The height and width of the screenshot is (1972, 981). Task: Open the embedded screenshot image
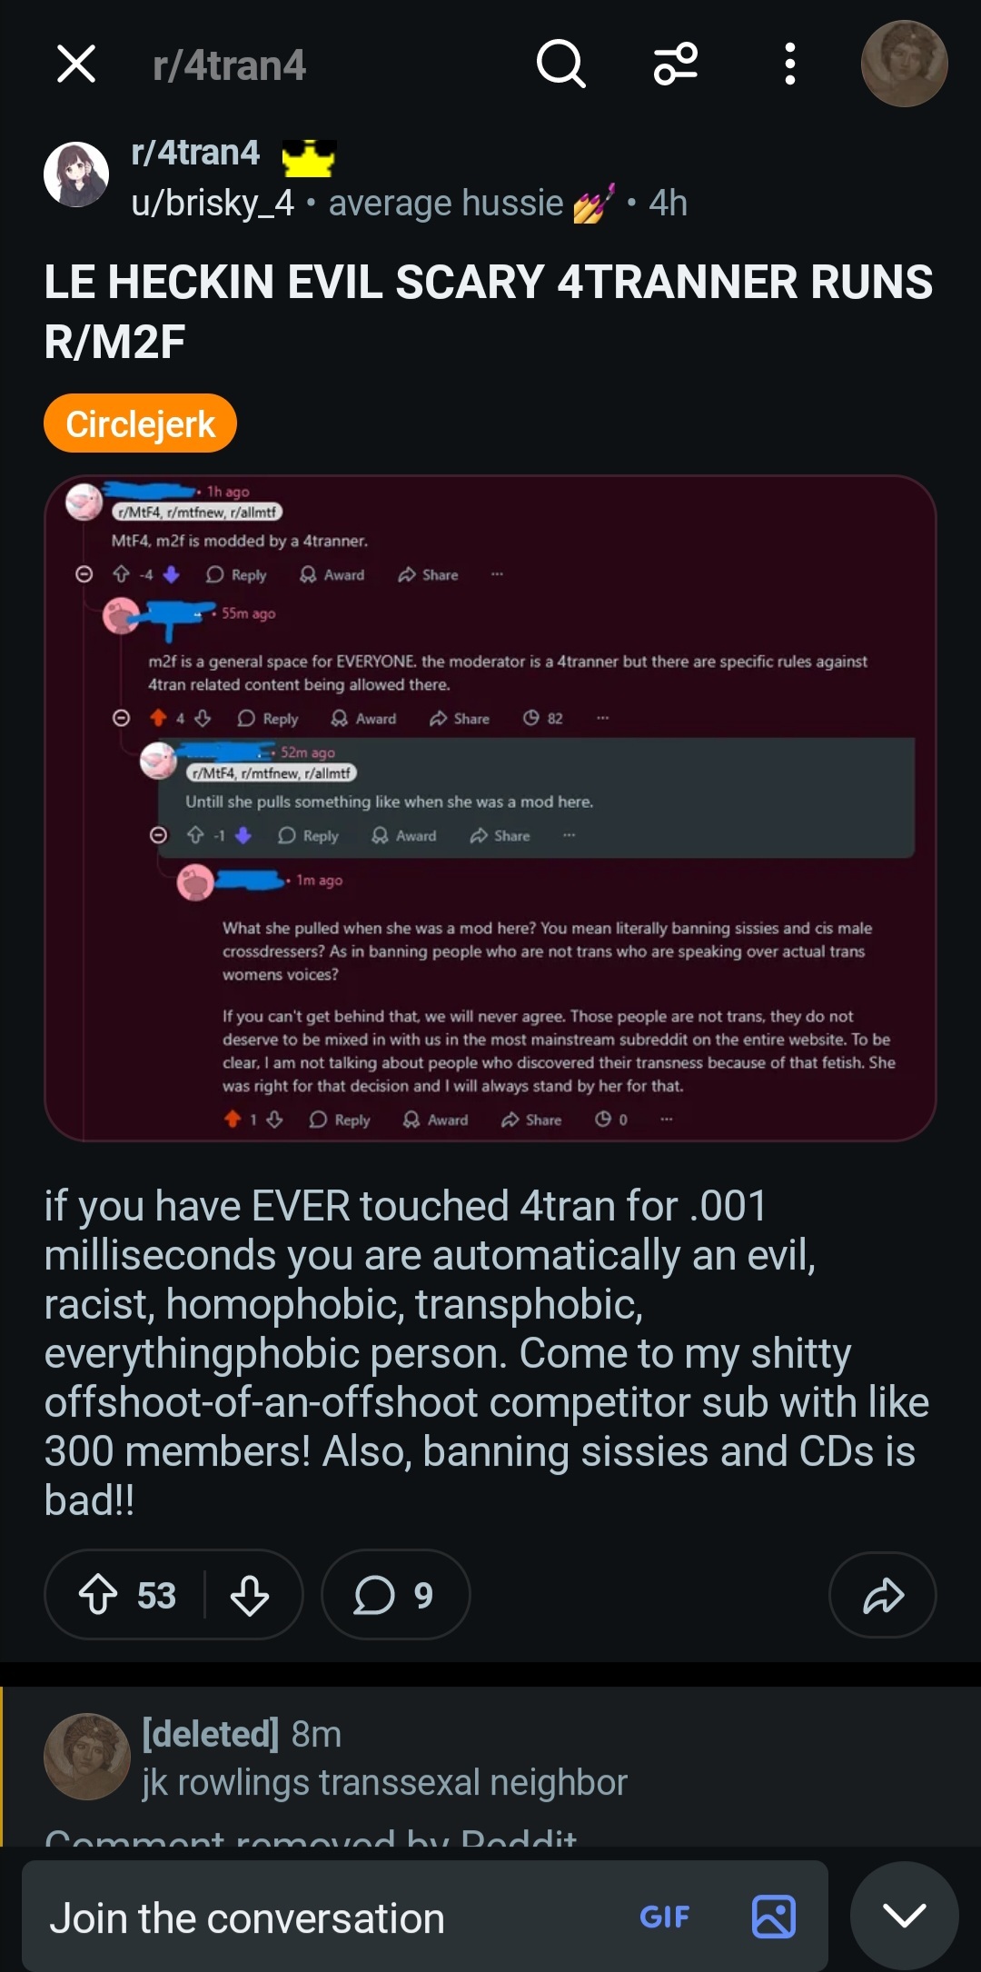coord(490,808)
